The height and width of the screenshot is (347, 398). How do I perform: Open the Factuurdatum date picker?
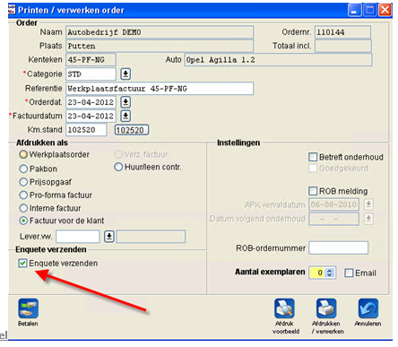click(x=125, y=116)
